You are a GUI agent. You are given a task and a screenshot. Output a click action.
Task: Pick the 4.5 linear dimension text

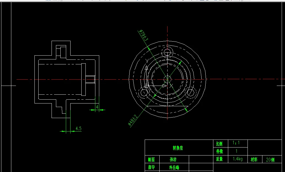[79, 129]
